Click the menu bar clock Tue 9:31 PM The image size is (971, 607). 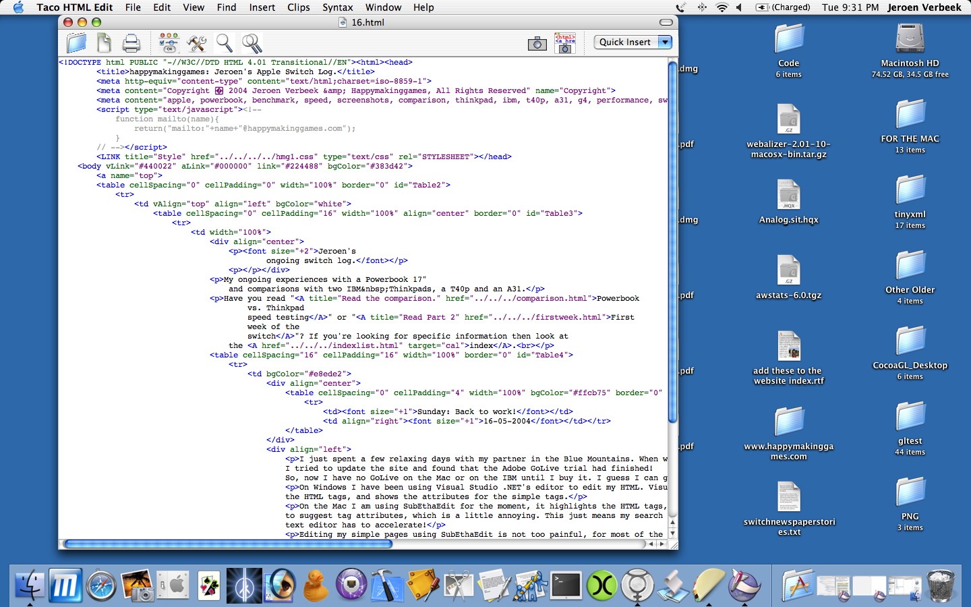pos(850,7)
